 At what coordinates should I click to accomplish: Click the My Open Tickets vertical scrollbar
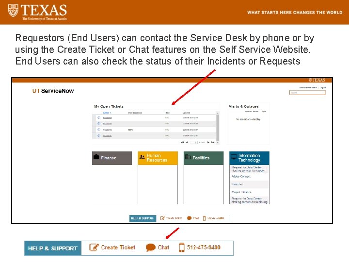(218, 128)
